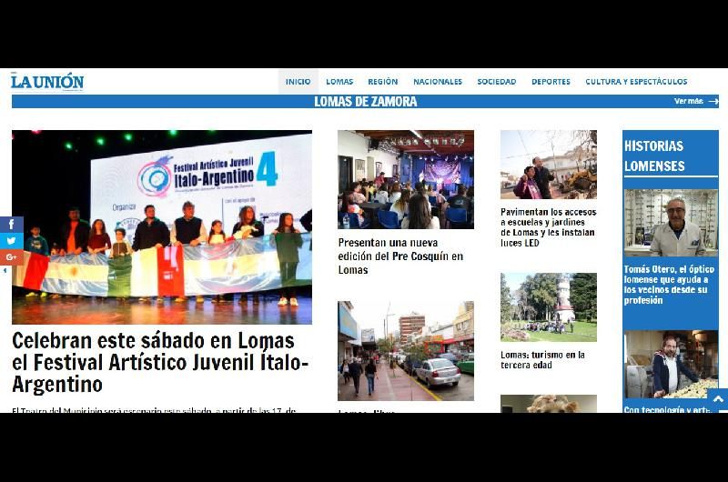Share the page on Google Plus

[12, 257]
